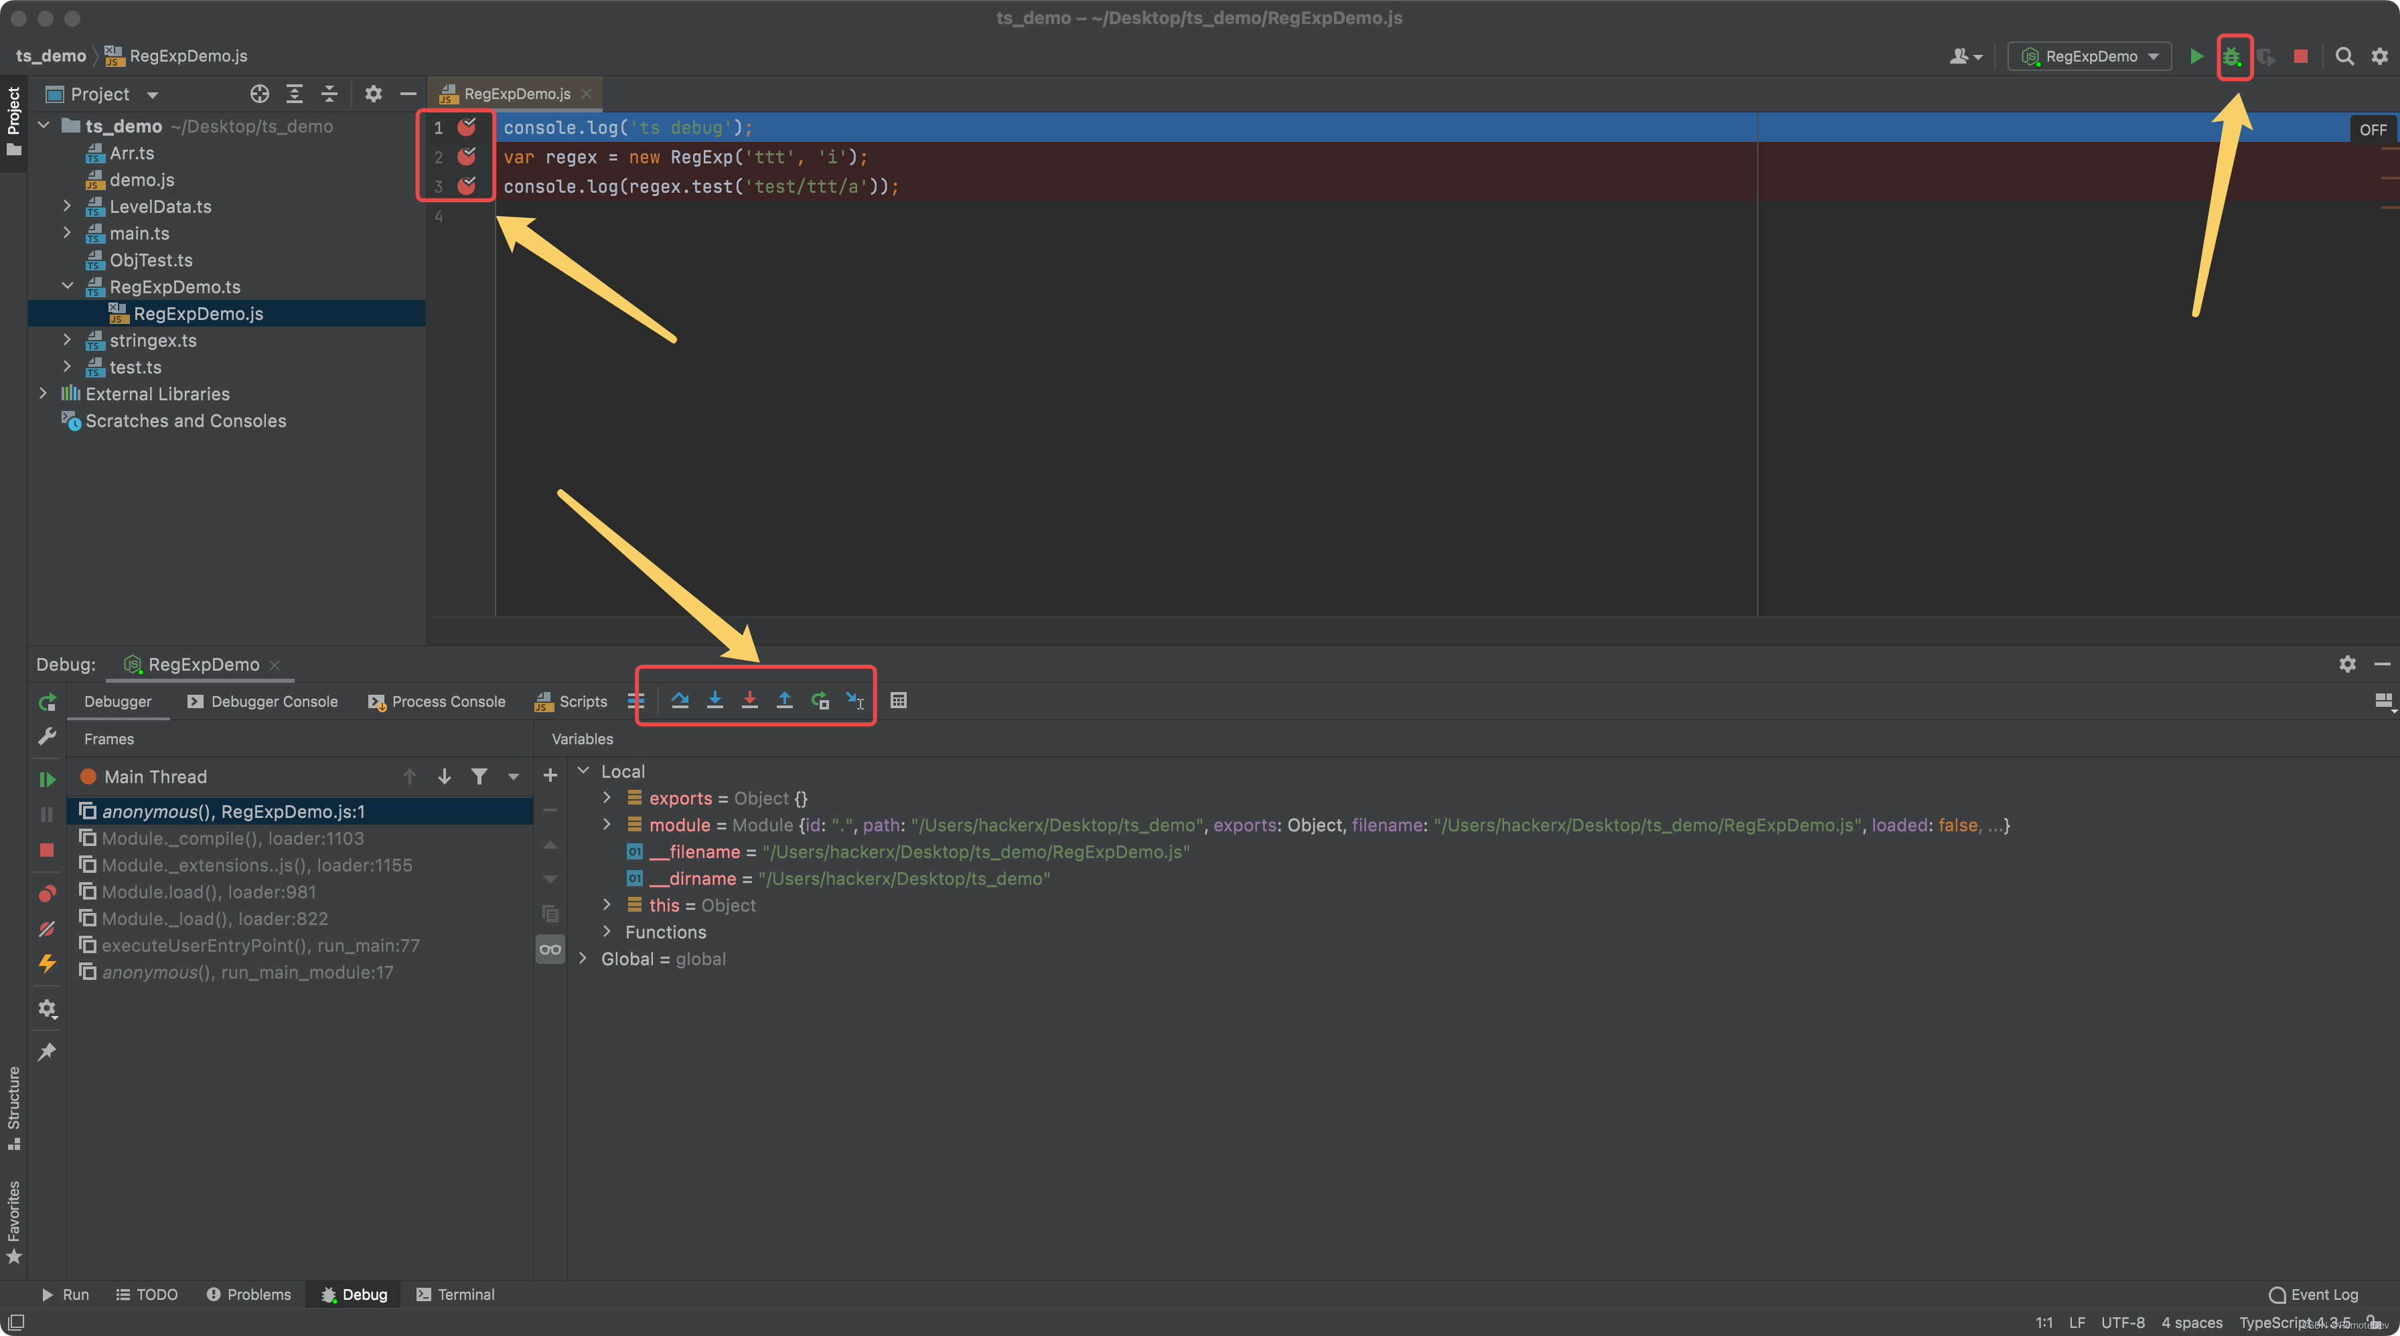Screen dimensions: 2400x1336
Task: Open the Event Log
Action: point(2314,1294)
